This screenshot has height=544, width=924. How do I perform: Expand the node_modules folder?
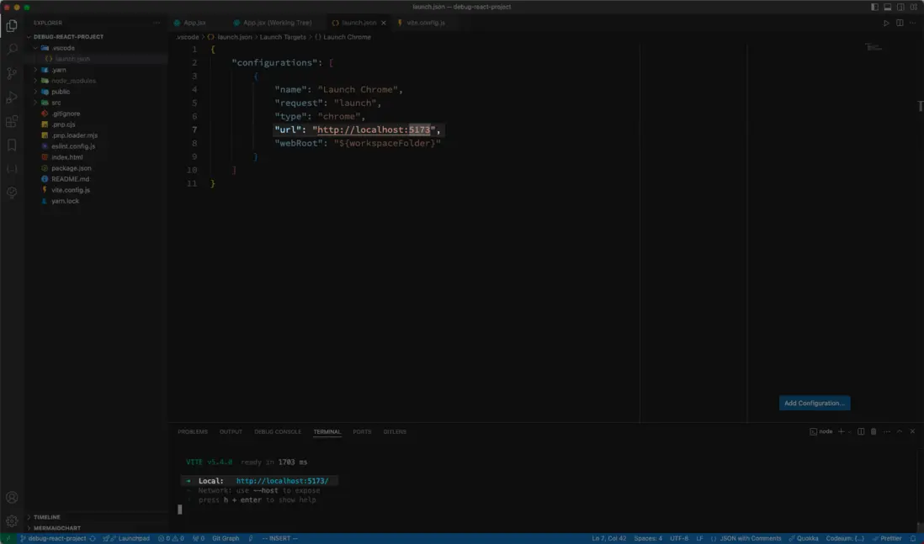pos(73,81)
